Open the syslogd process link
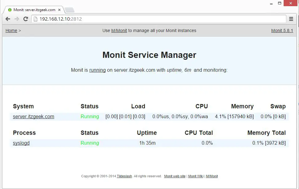 click(21, 143)
